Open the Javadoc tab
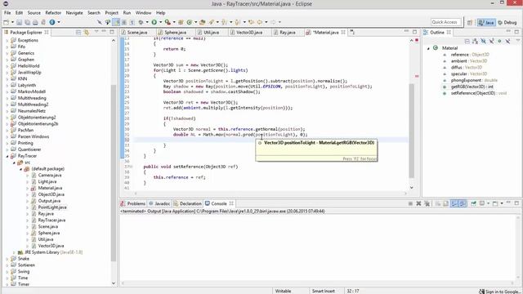523x294 pixels. tap(159, 203)
